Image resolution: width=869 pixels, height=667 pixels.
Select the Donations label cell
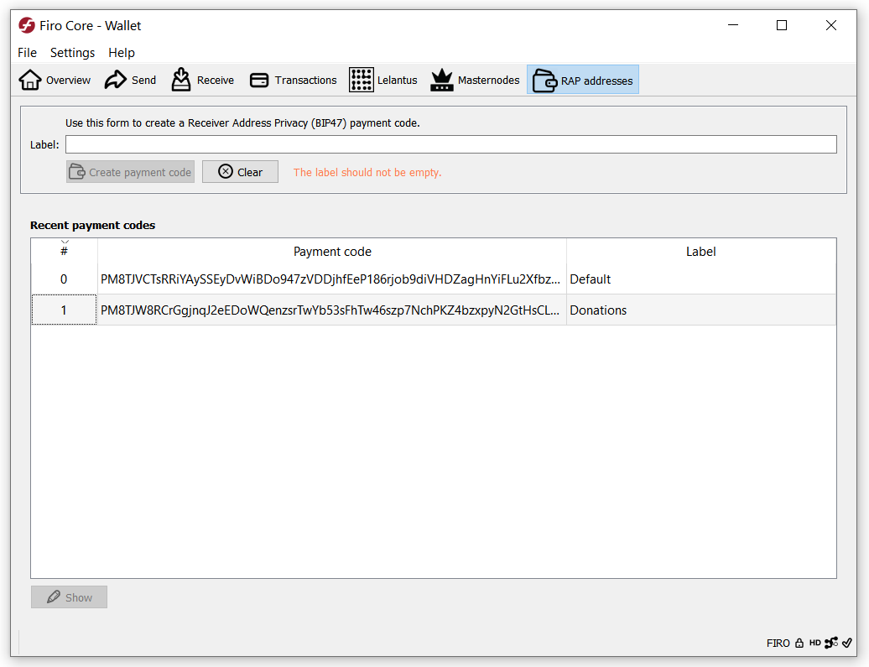tap(701, 310)
